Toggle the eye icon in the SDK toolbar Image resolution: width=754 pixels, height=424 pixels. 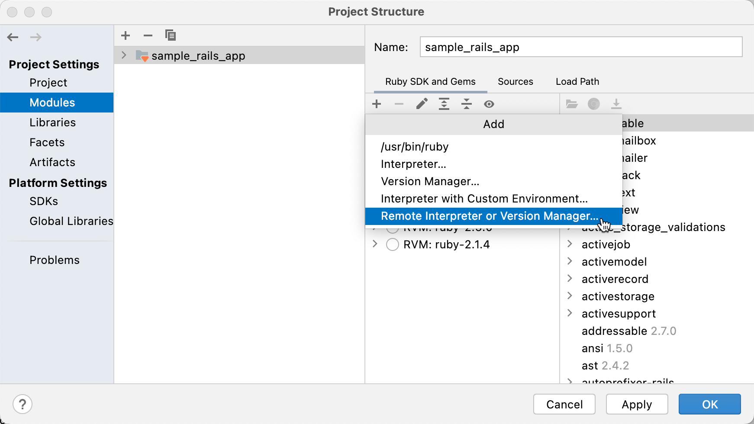(489, 104)
